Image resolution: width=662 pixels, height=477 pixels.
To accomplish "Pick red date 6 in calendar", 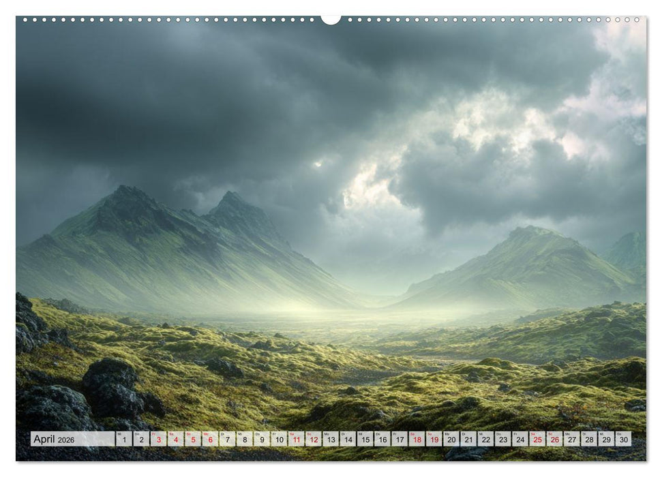I will (210, 440).
